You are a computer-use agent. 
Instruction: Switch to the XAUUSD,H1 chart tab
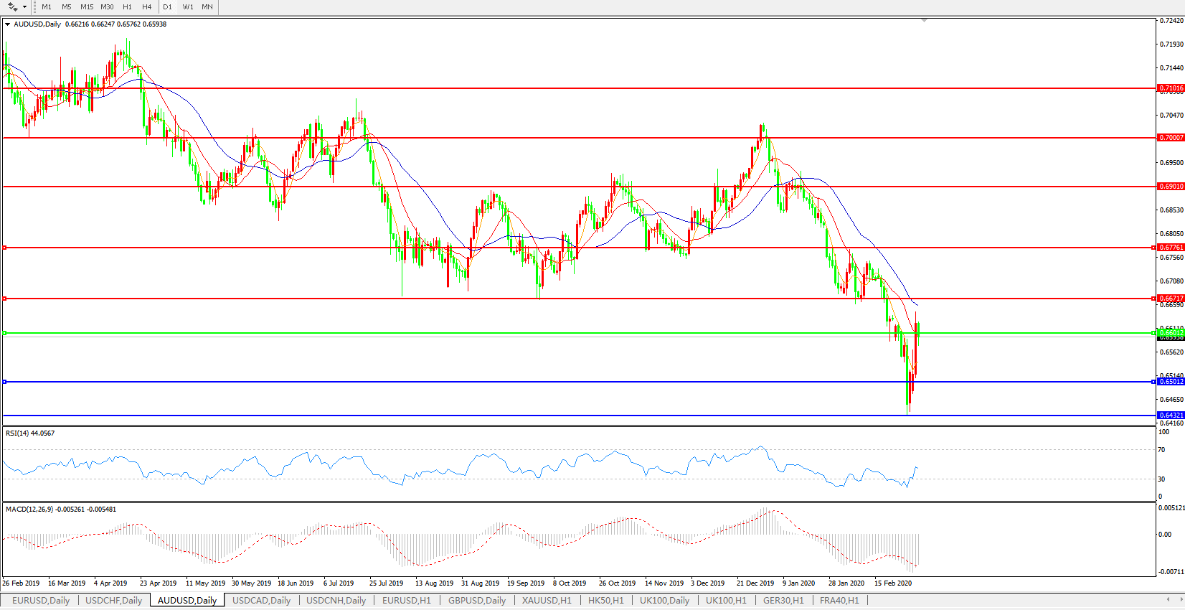coord(547,600)
